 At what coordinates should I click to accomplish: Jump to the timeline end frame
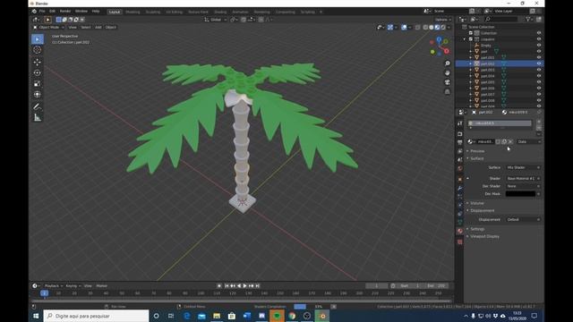click(x=257, y=286)
